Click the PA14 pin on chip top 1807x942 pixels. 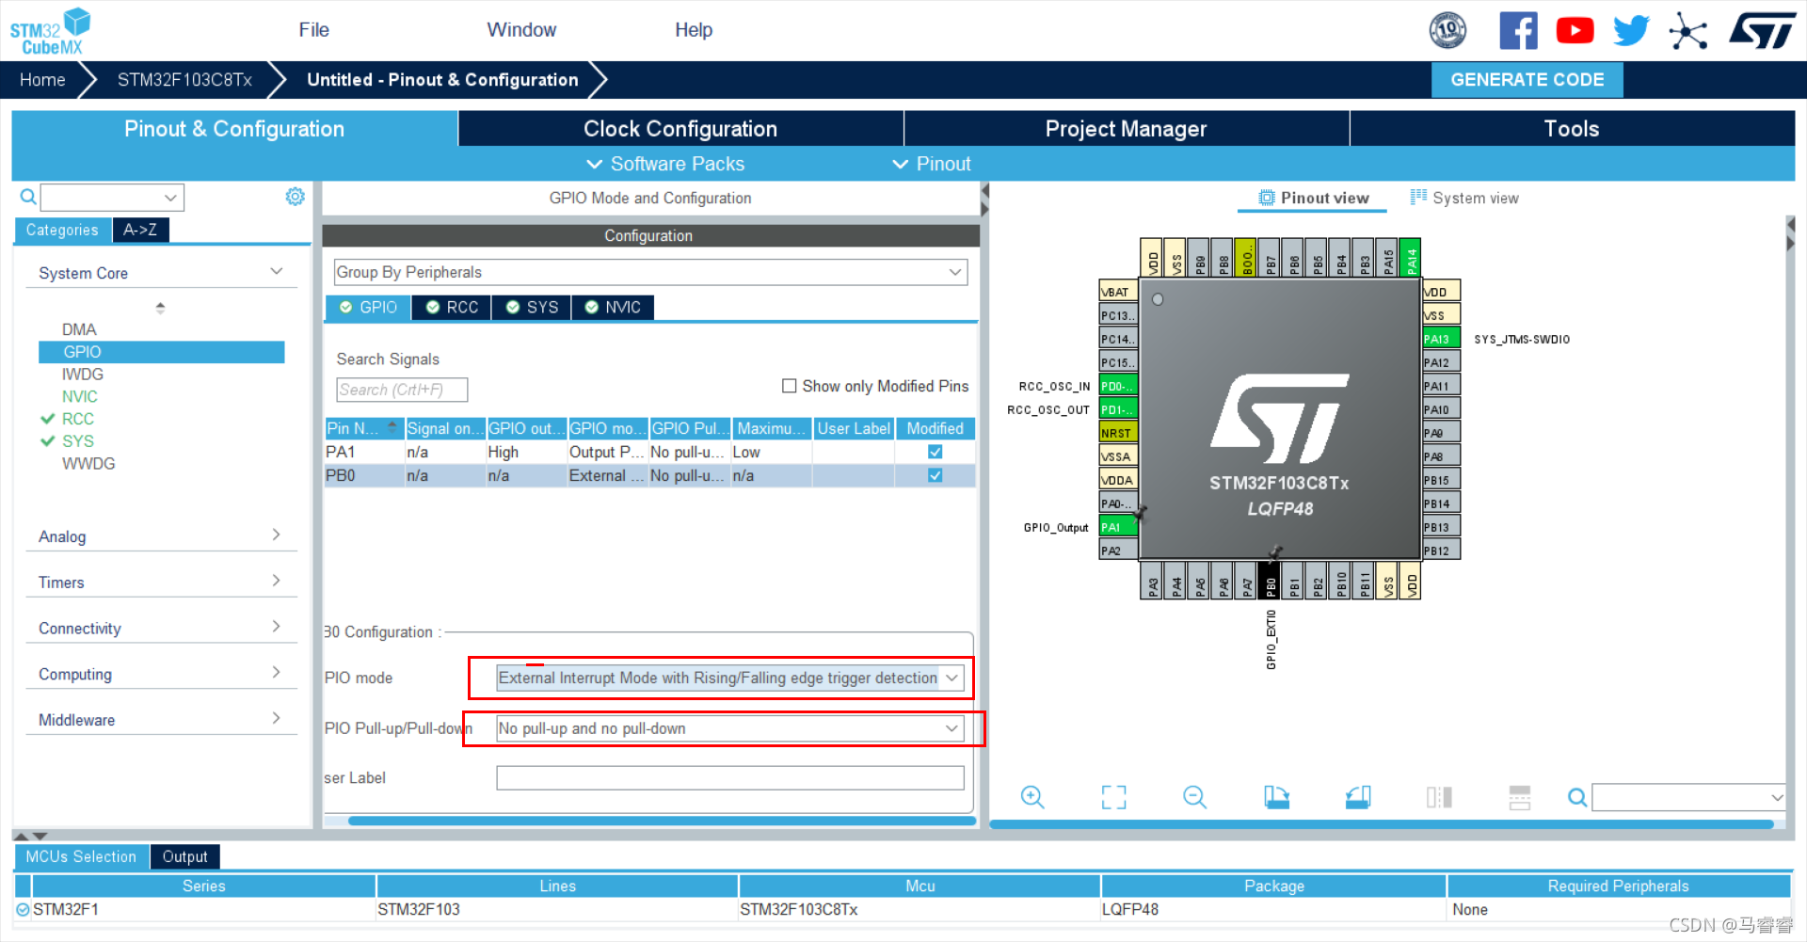1410,257
